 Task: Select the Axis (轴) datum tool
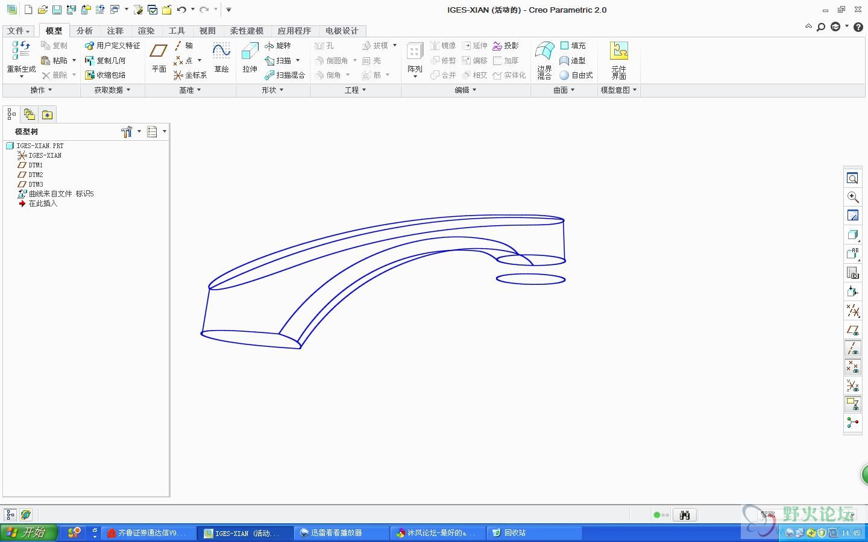[183, 46]
